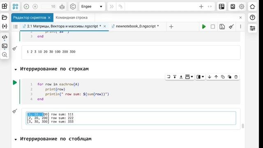Viewport: 263px width, 148px height.
Task: Close the 2.1 Матрицы script tab
Action: pos(105,26)
